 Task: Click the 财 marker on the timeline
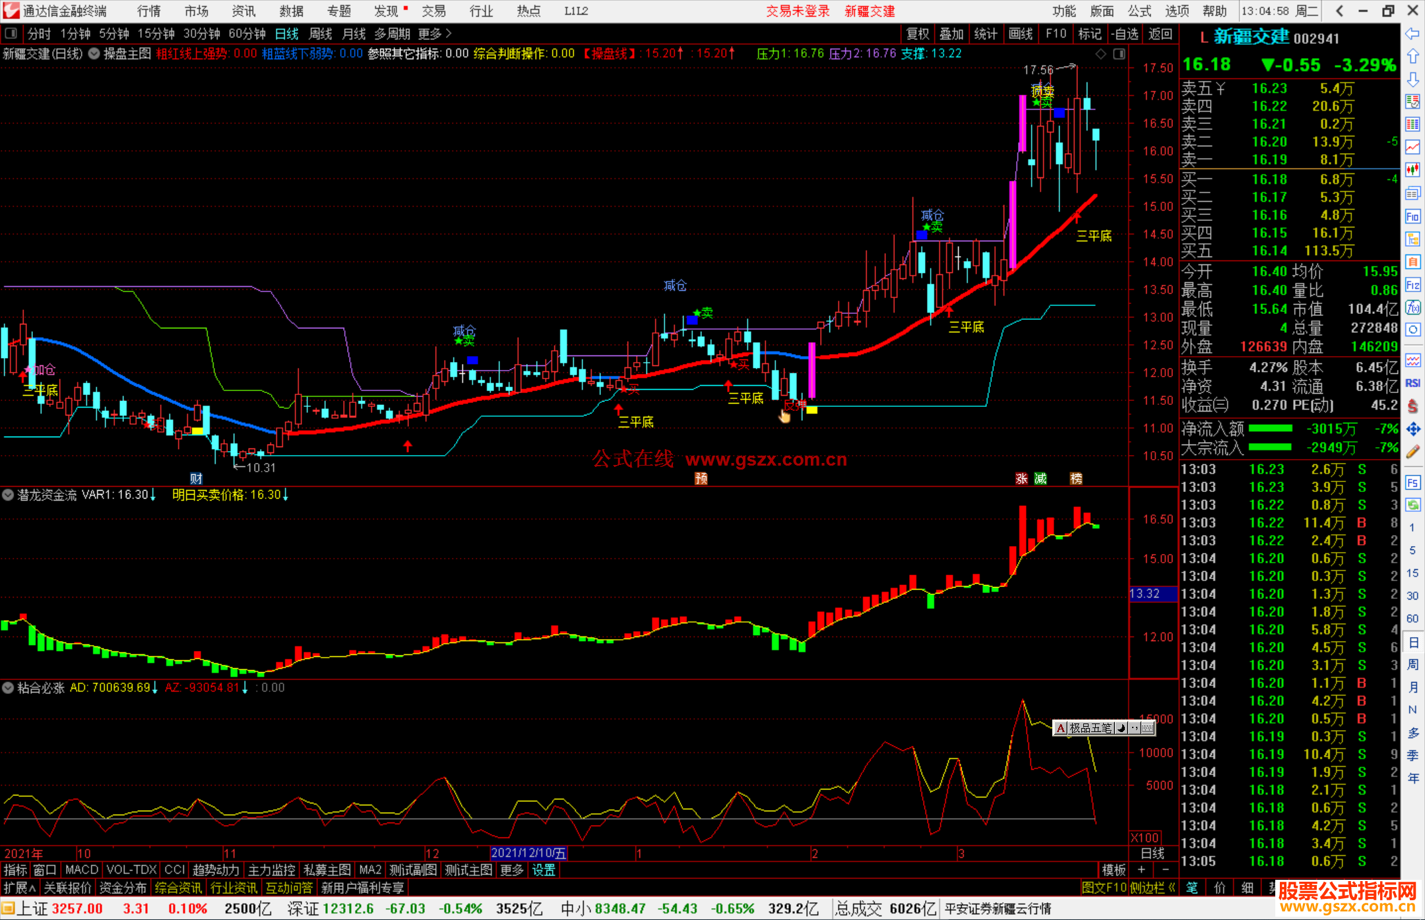(196, 479)
